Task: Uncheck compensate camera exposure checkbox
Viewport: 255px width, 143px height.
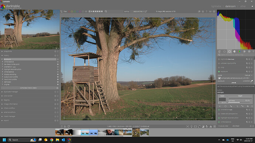Action: (220, 78)
